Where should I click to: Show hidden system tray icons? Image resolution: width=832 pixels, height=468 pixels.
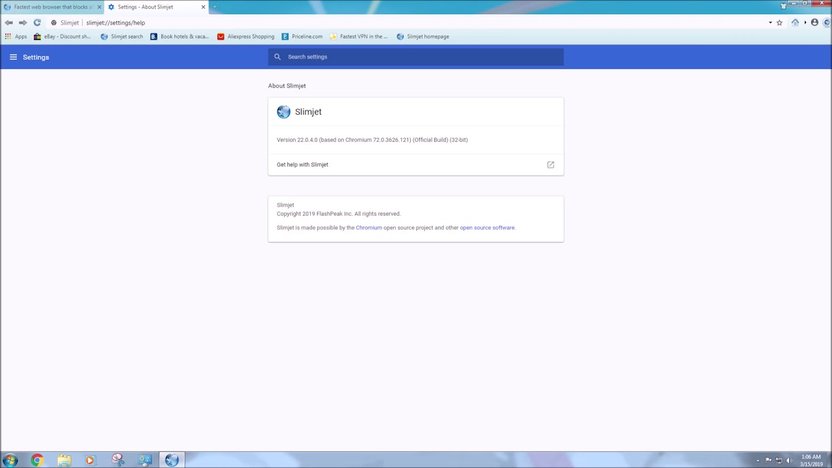[x=757, y=461]
